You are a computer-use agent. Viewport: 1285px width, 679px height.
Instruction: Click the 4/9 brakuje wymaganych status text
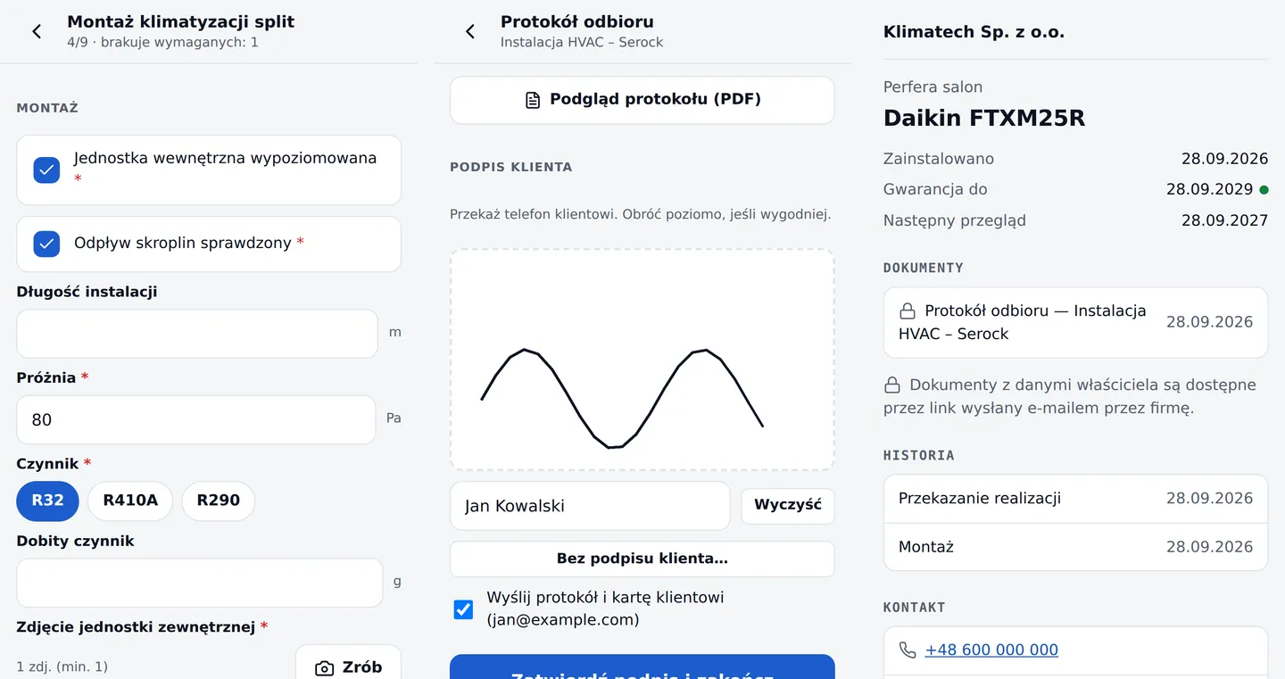click(162, 42)
